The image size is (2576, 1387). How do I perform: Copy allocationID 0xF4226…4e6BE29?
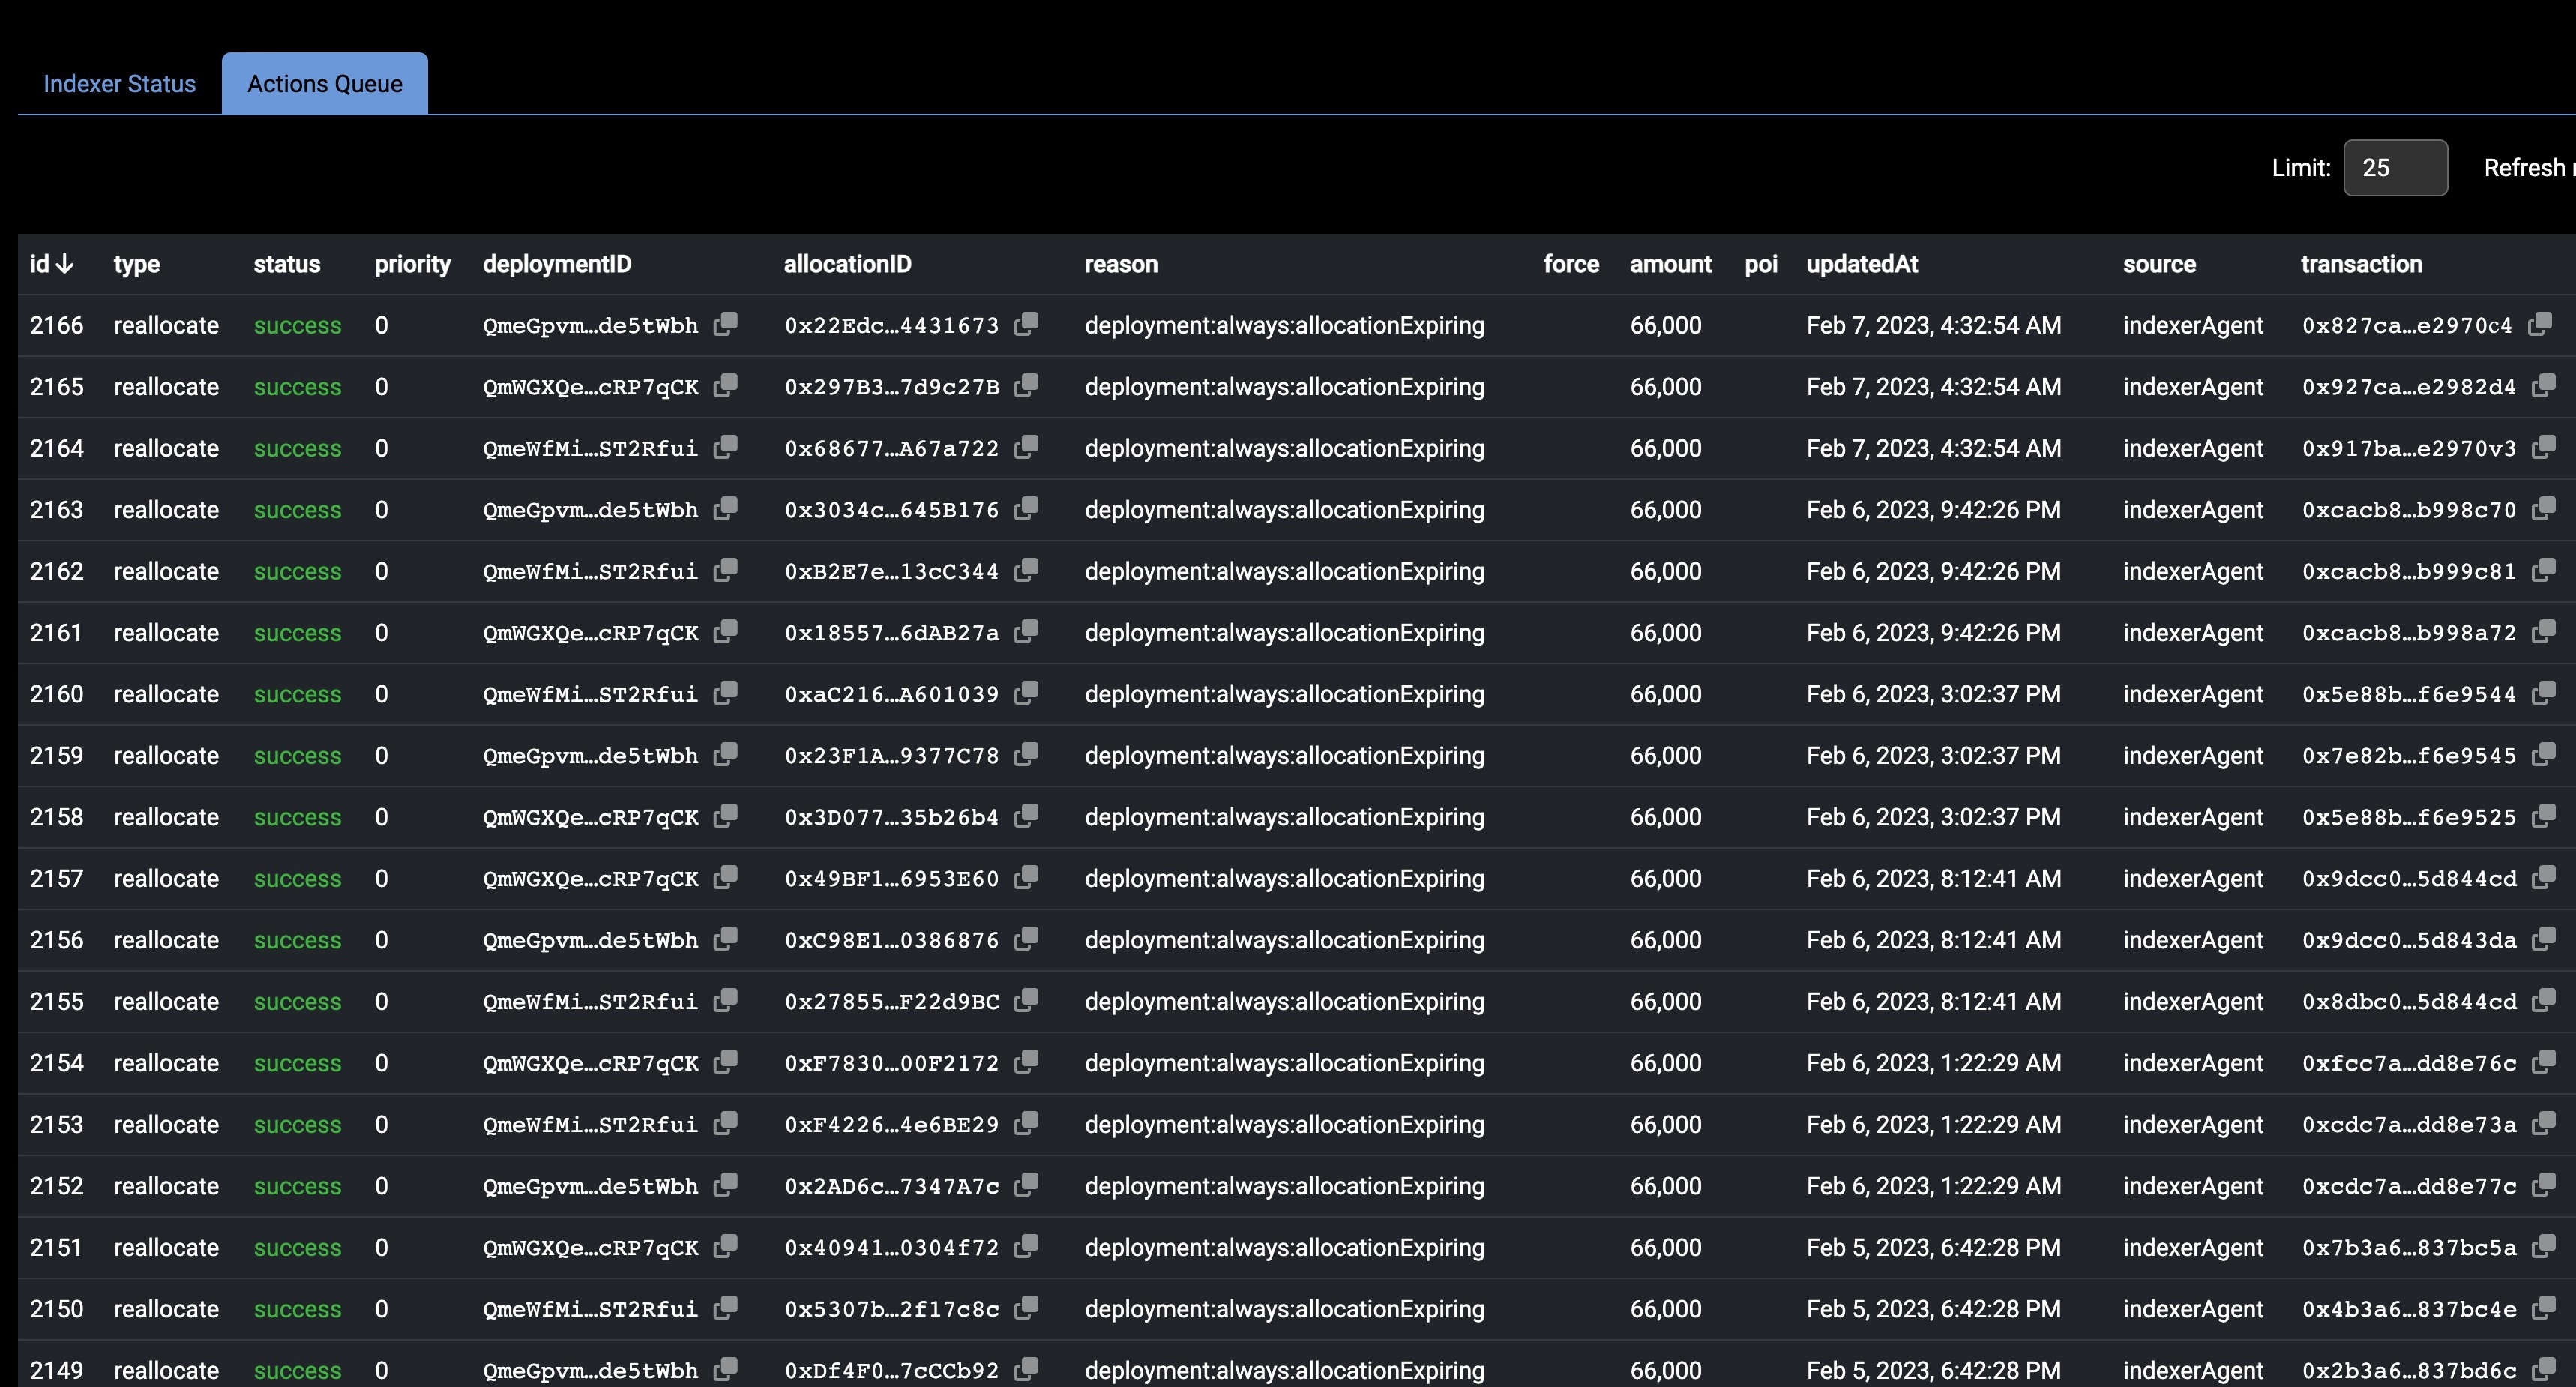click(x=1026, y=1124)
